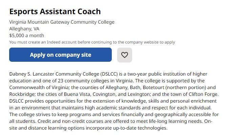Save this job with the heart icon

125,55
